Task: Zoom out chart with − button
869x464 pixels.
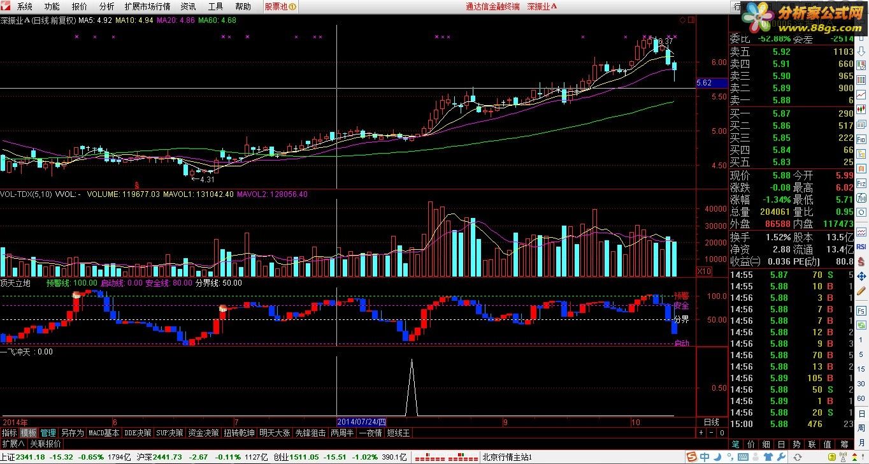Action: tap(712, 433)
